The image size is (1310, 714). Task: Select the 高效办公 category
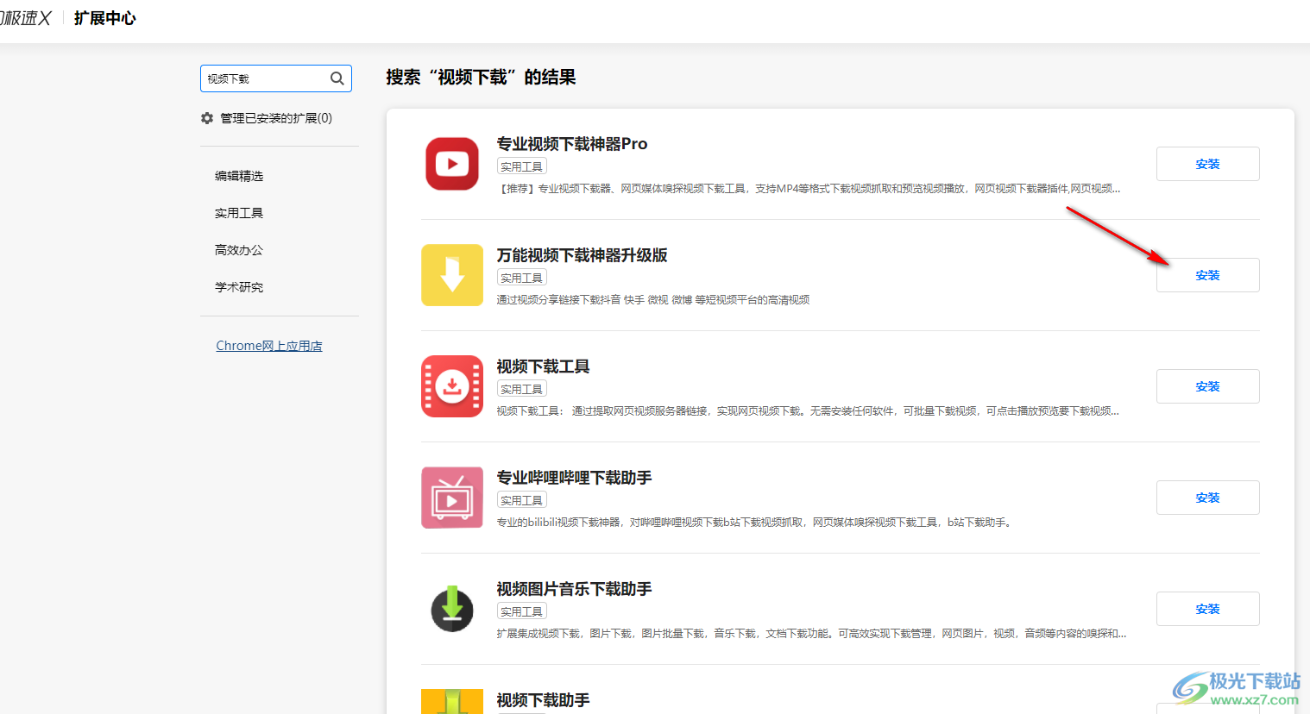[x=239, y=250]
